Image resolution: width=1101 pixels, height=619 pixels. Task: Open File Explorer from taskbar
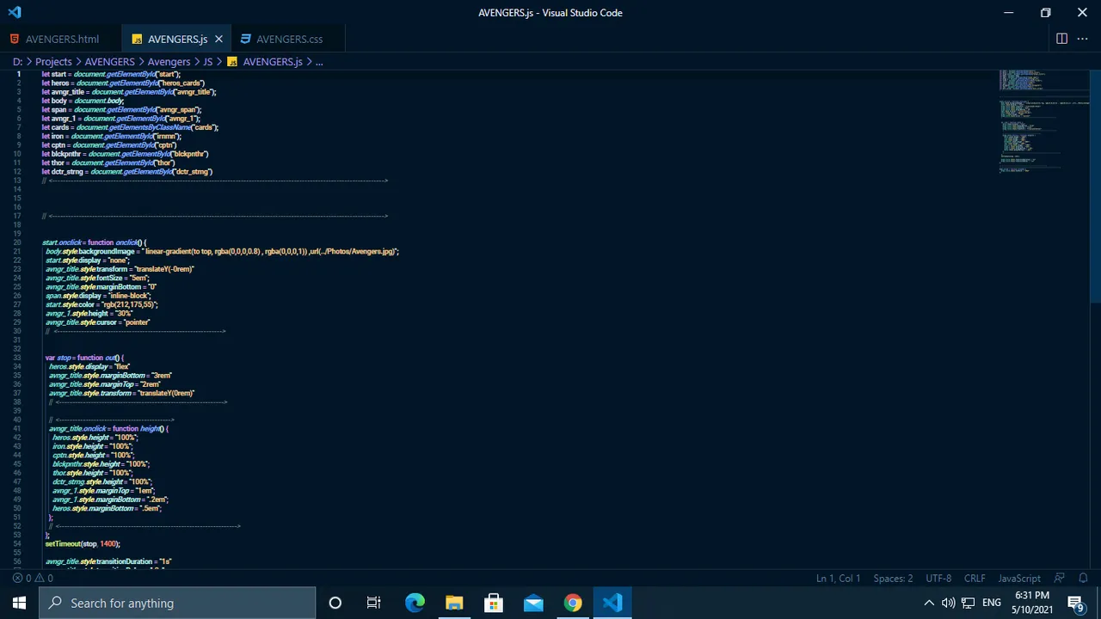coord(454,603)
